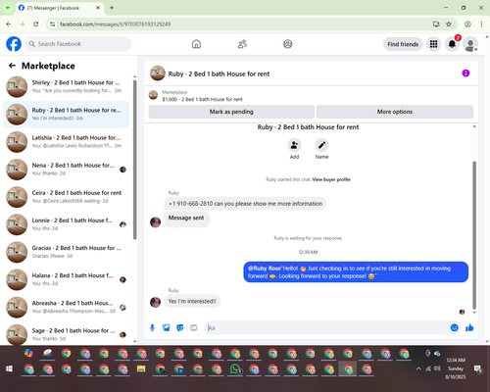The image size is (490, 392).
Task: Open View buyer profile link
Action: (331, 179)
